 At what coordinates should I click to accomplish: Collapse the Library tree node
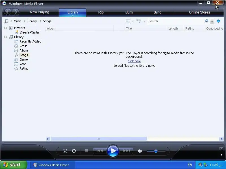tap(5, 37)
